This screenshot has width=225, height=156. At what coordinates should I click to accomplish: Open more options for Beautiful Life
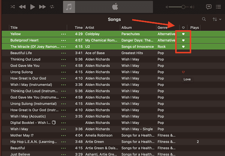[63, 53]
